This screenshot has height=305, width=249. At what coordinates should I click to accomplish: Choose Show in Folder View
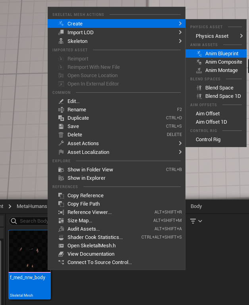coord(90,170)
